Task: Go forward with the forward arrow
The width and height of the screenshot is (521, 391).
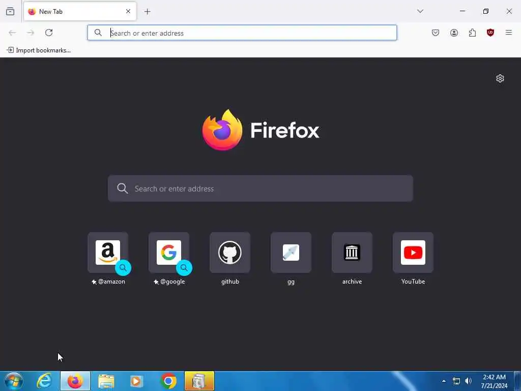Action: pyautogui.click(x=31, y=33)
